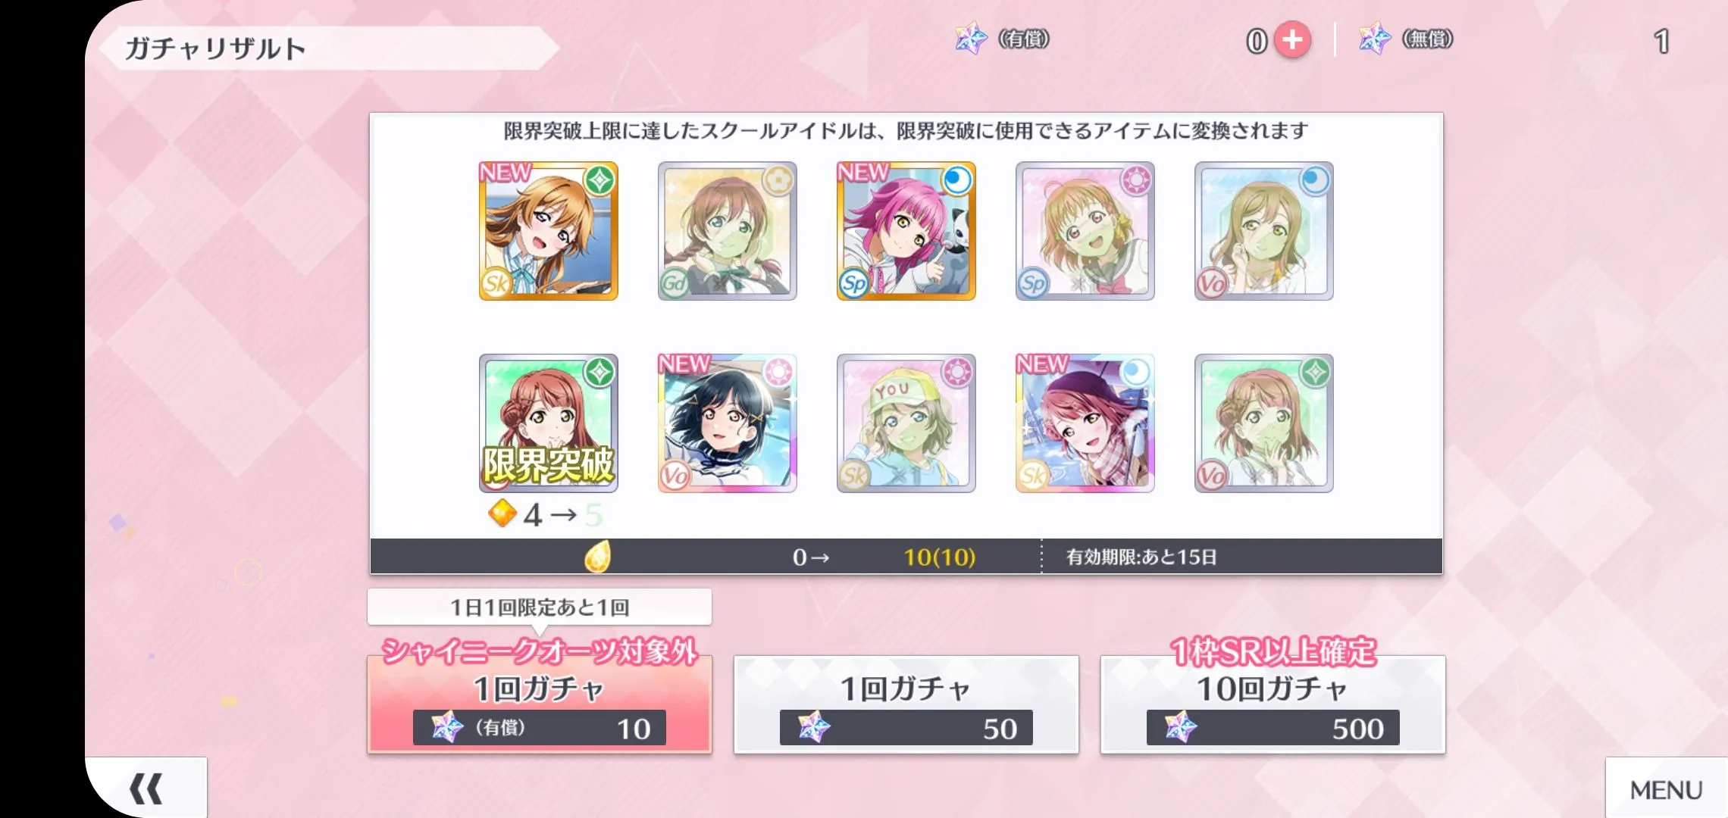The height and width of the screenshot is (818, 1728).
Task: Open the YOU cap girl Sk card
Action: pyautogui.click(x=906, y=423)
